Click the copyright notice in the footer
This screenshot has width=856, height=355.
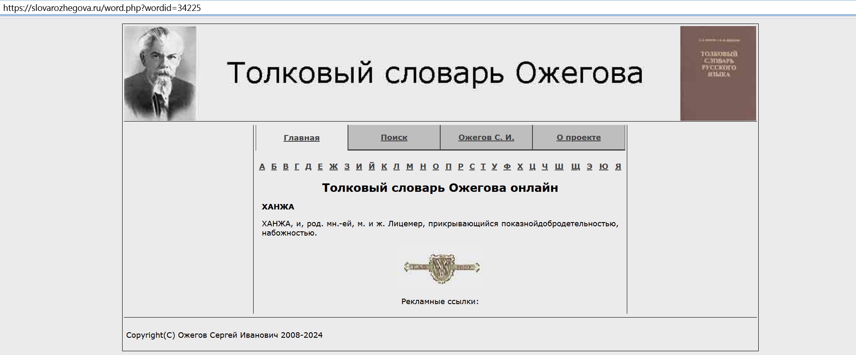pyautogui.click(x=225, y=335)
